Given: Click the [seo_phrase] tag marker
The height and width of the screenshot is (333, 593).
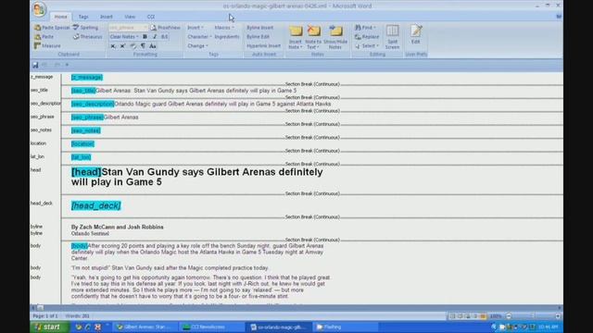Looking at the screenshot, I should click(x=87, y=117).
